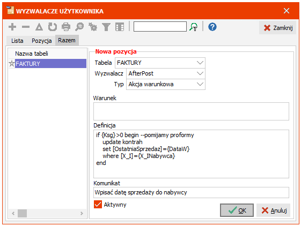Expand the Typ dropdown Akcja warunkowa
Viewport: 301px width, 226px height.
(166, 84)
